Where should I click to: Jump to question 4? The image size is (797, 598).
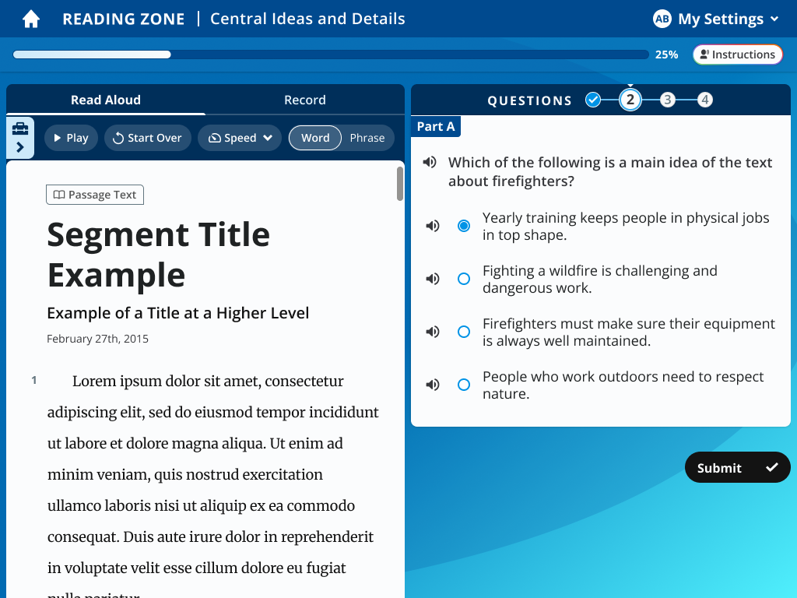(x=705, y=100)
